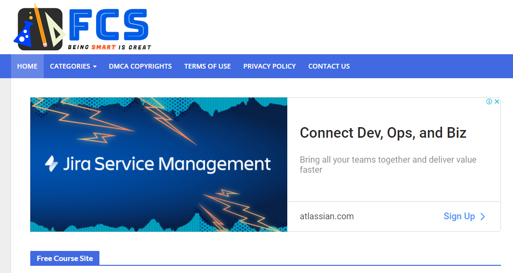The height and width of the screenshot is (273, 513).
Task: Close the Atlassian advertisement
Action: 497,101
